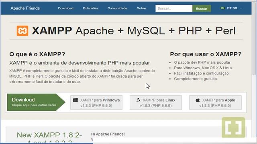The width and height of the screenshot is (257, 144).
Task: Click the green Buscar button
Action: coord(202,8)
